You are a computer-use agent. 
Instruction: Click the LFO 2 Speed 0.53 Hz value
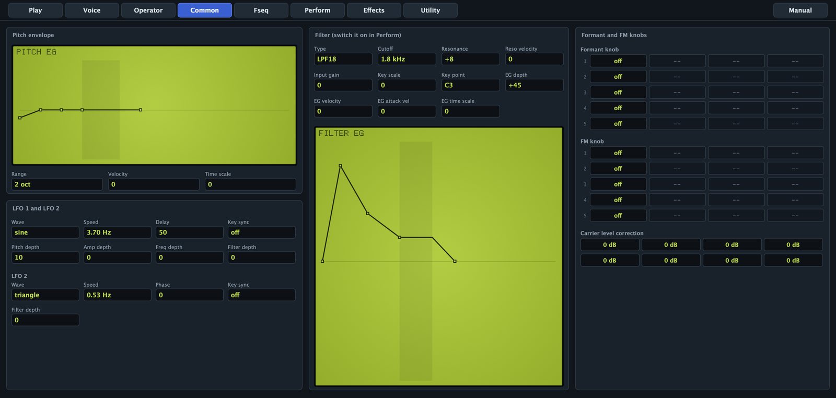click(118, 295)
